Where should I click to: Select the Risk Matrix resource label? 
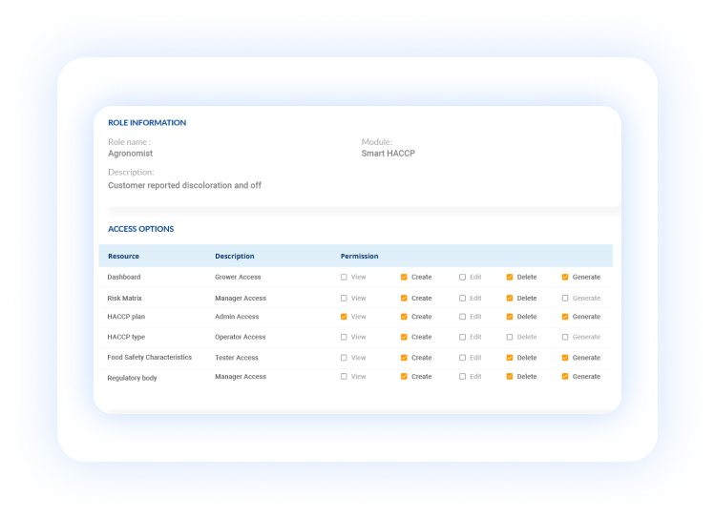pyautogui.click(x=124, y=298)
